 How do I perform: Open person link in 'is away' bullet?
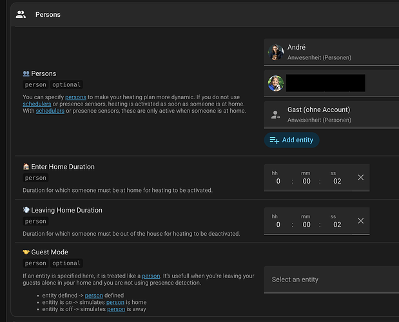116,309
